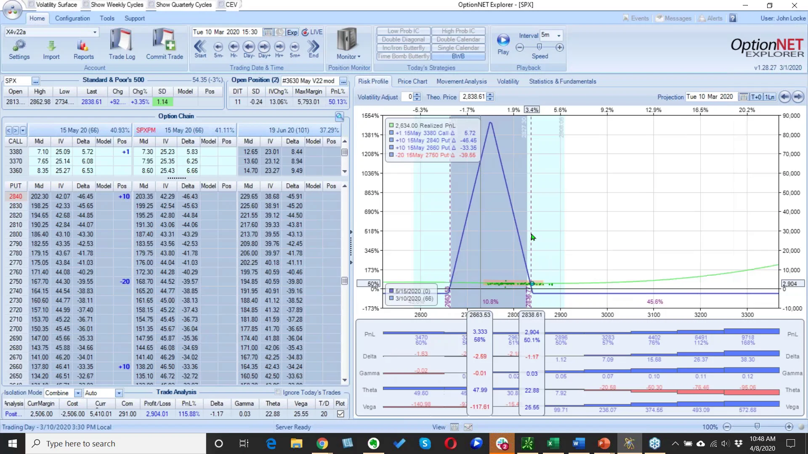Enable Show Quarterly Cycles checkbox
This screenshot has width=808, height=454.
click(x=151, y=5)
